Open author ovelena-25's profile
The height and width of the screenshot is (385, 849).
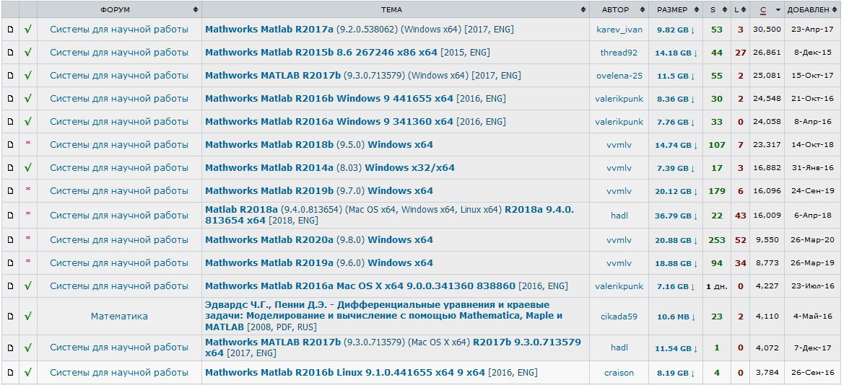(x=619, y=76)
